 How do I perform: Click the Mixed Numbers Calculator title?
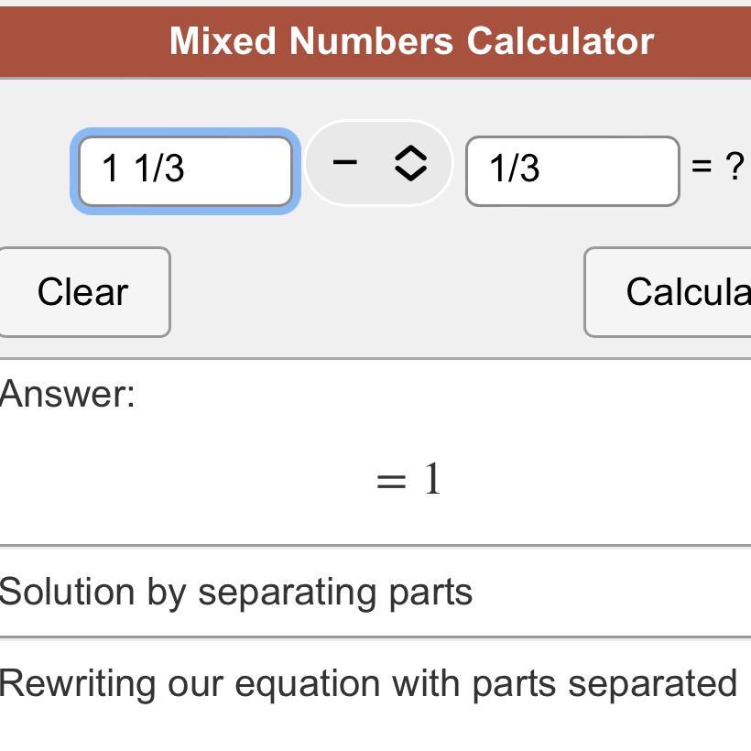tap(411, 41)
